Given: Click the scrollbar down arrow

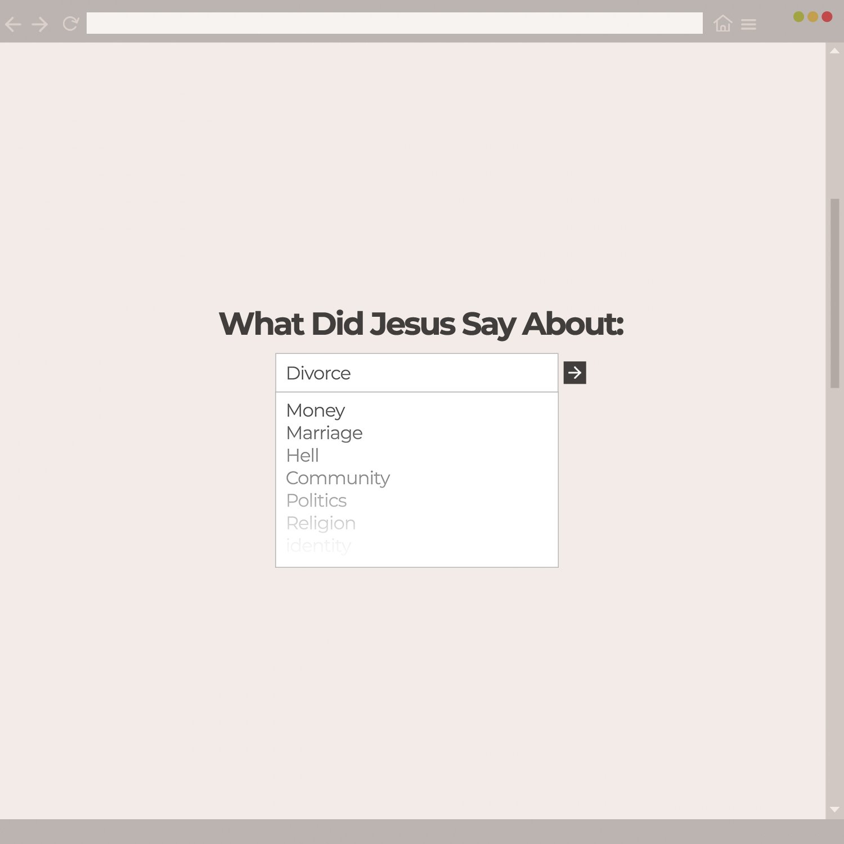Looking at the screenshot, I should pos(834,810).
